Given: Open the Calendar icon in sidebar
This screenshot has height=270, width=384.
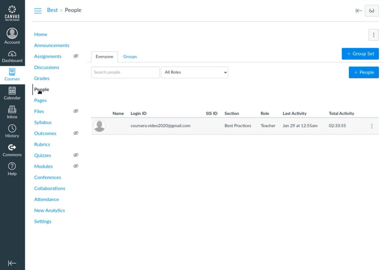Looking at the screenshot, I should pyautogui.click(x=12, y=91).
